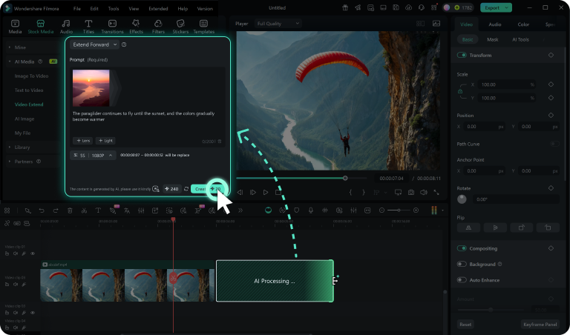570x335 pixels.
Task: Click the snapshot image icon above the player
Action: tap(436, 24)
